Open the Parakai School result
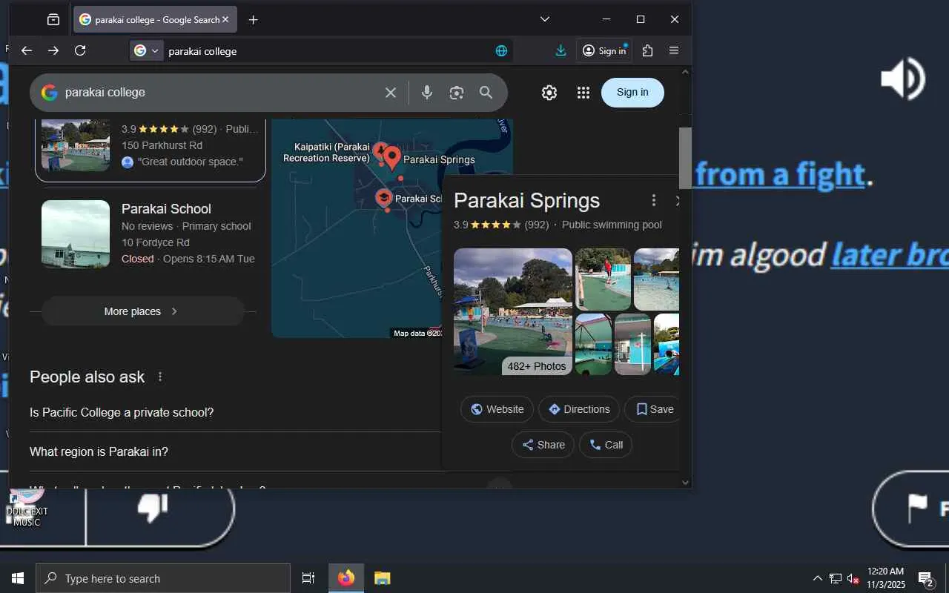Image resolution: width=949 pixels, height=593 pixels. [x=166, y=209]
